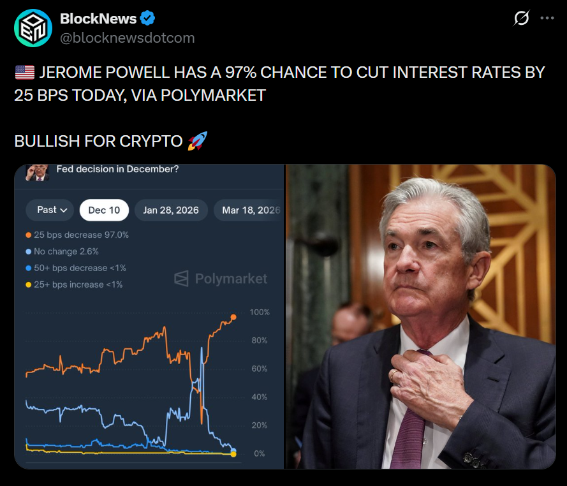Click the yellow 25+ bps increase legend dot

(29, 284)
